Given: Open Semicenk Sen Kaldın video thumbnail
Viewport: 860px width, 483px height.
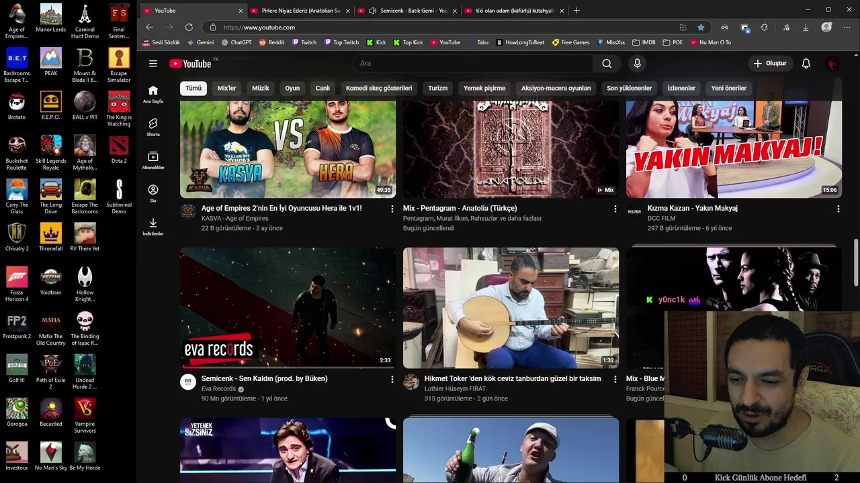Looking at the screenshot, I should tap(288, 307).
